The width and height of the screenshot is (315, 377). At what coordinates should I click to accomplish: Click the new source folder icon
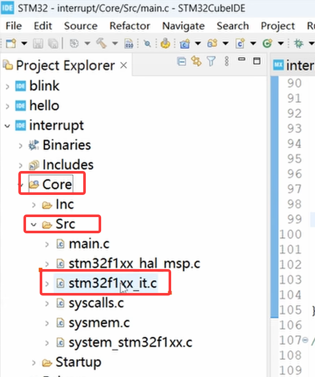tap(212, 43)
